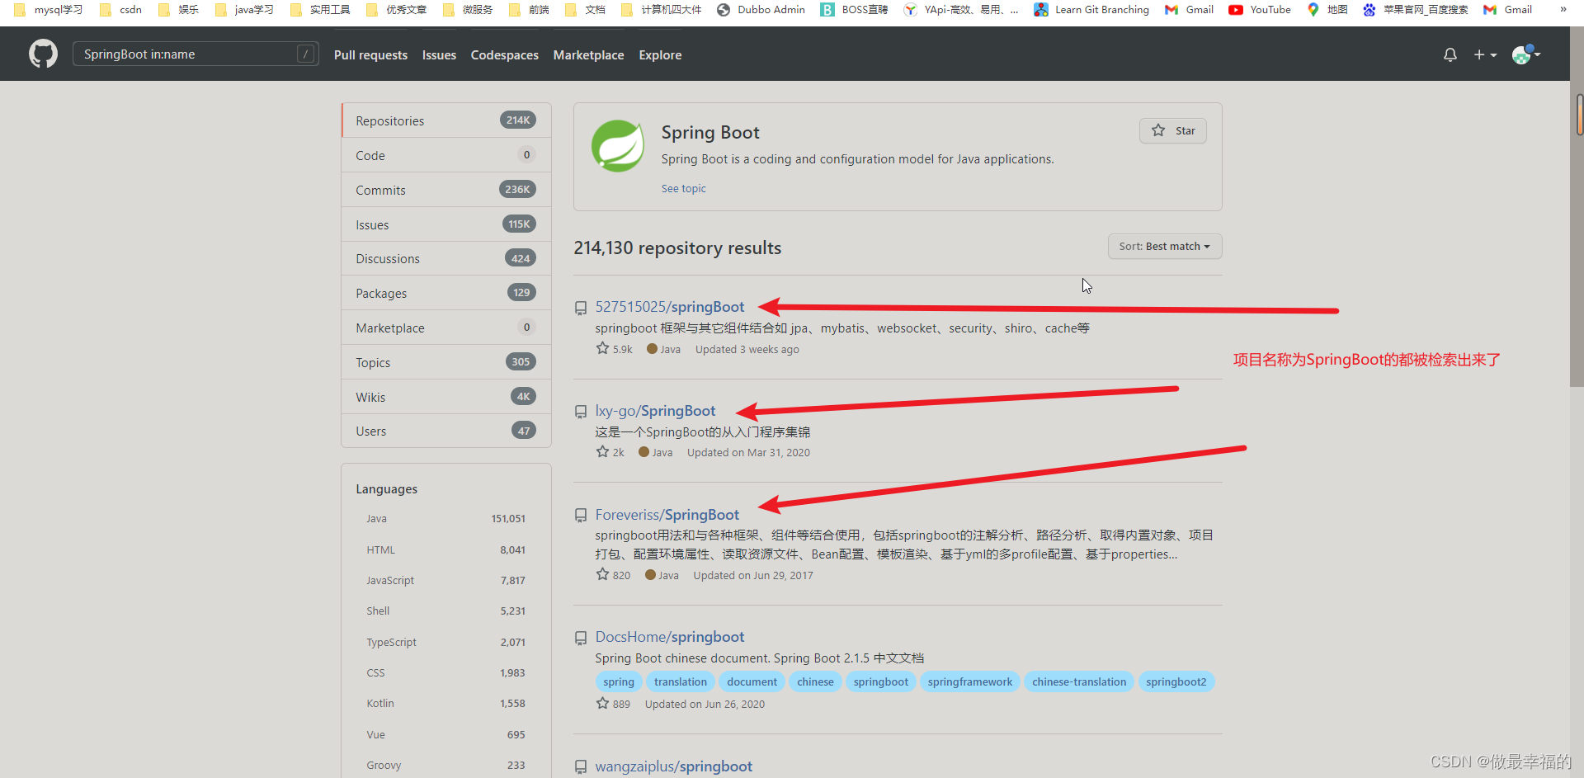Image resolution: width=1584 pixels, height=778 pixels.
Task: Open the See topic link
Action: pos(683,188)
